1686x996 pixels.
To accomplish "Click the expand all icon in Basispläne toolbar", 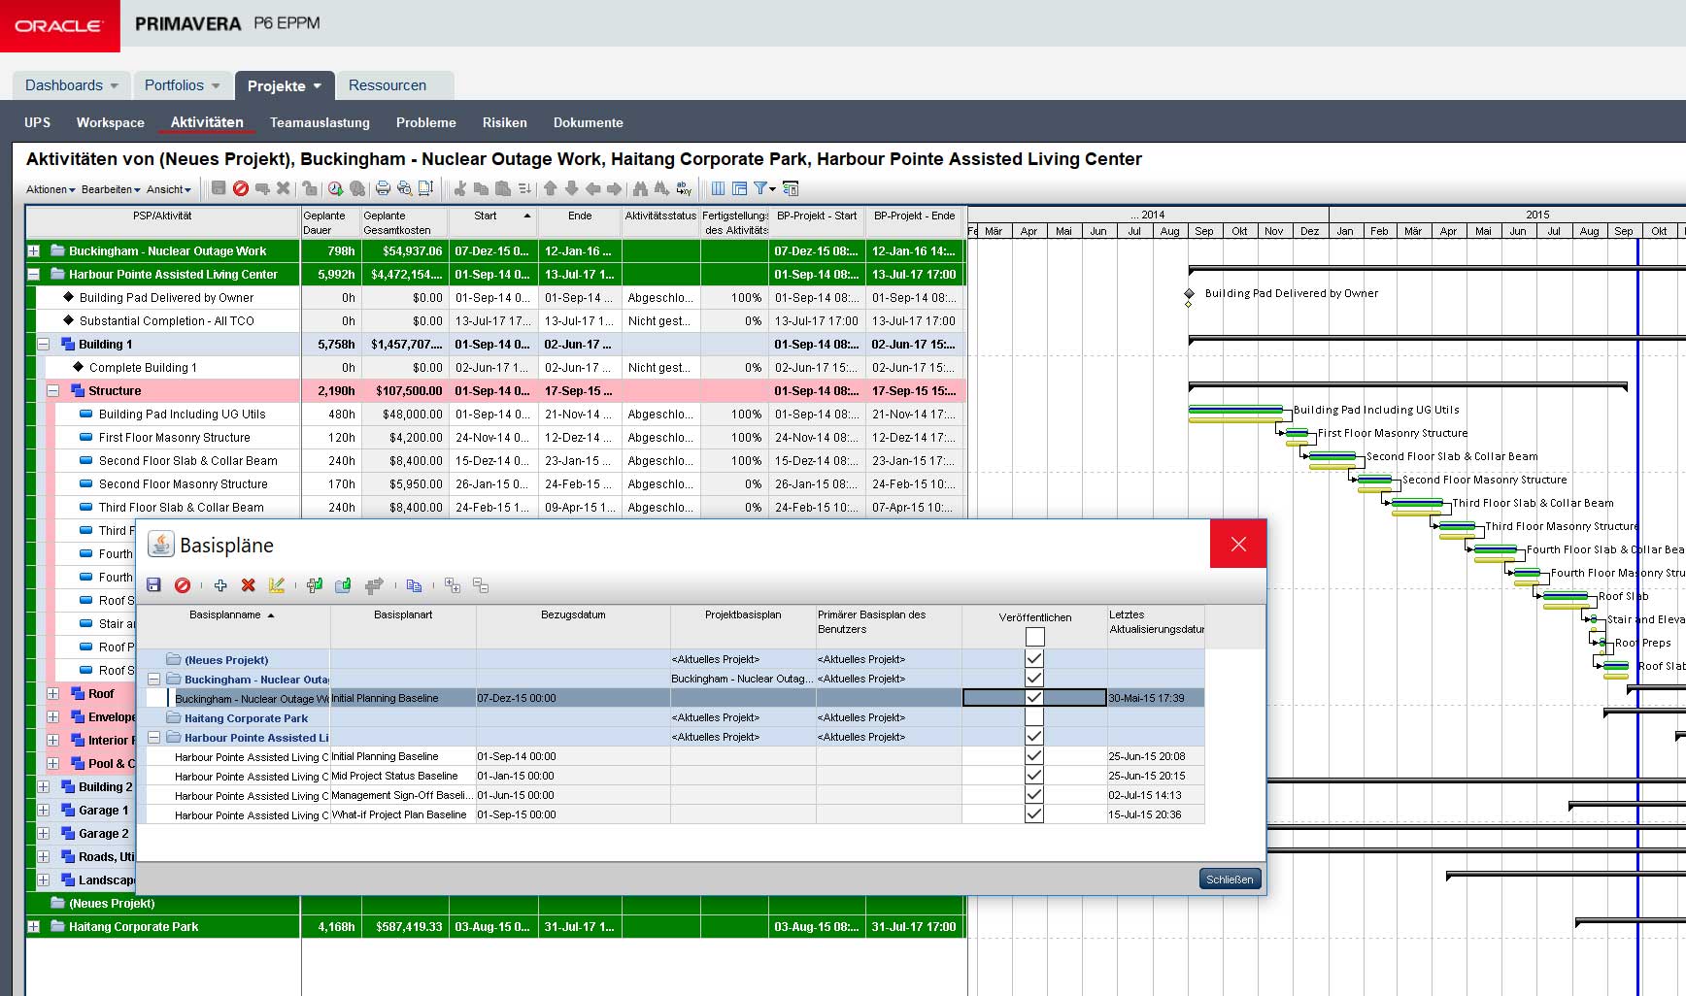I will pos(453,585).
